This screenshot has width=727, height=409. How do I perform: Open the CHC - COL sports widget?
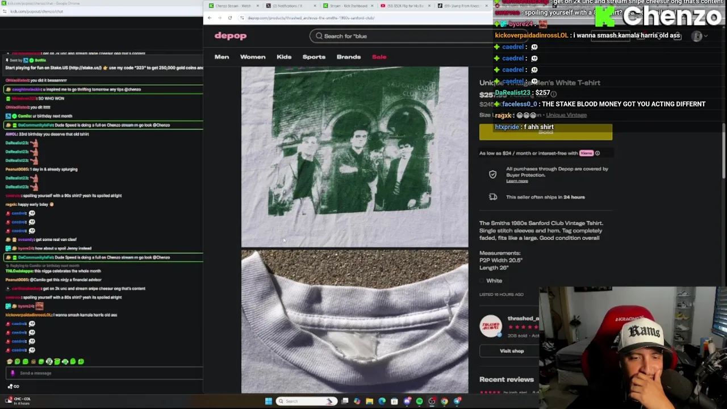17,400
